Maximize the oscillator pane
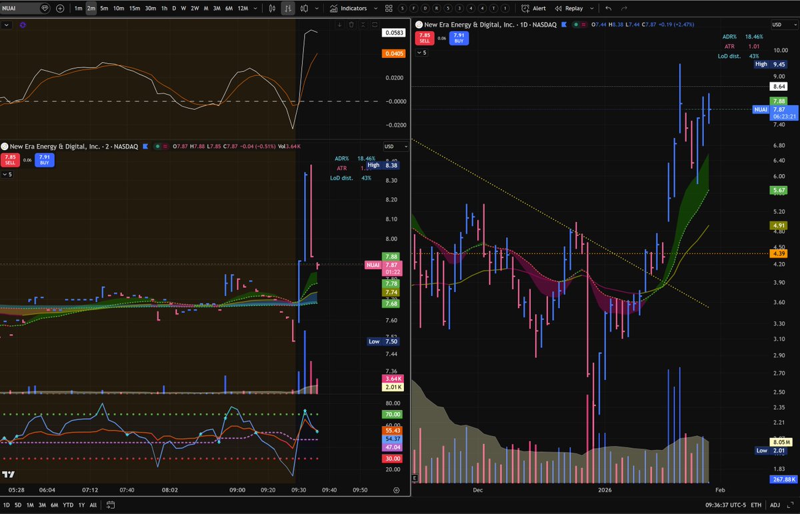The width and height of the screenshot is (800, 514). (x=375, y=25)
